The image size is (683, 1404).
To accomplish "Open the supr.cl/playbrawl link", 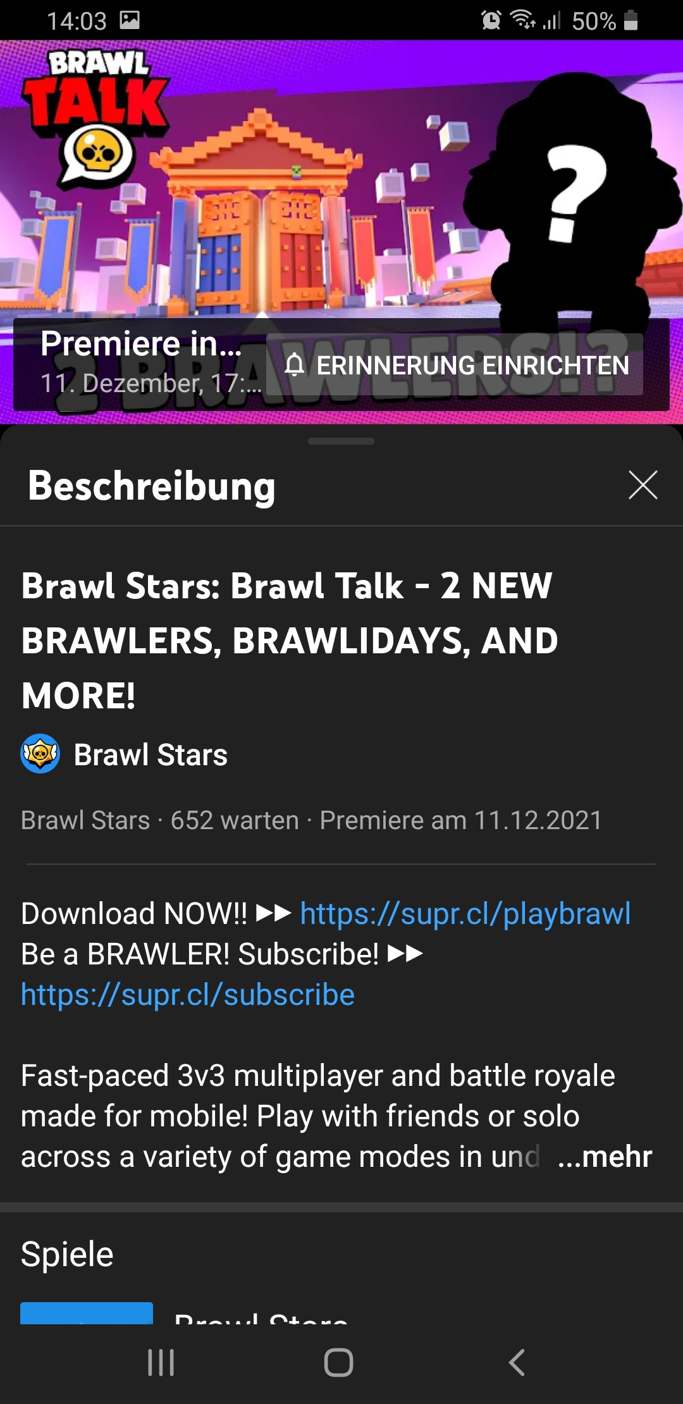I will click(x=465, y=914).
